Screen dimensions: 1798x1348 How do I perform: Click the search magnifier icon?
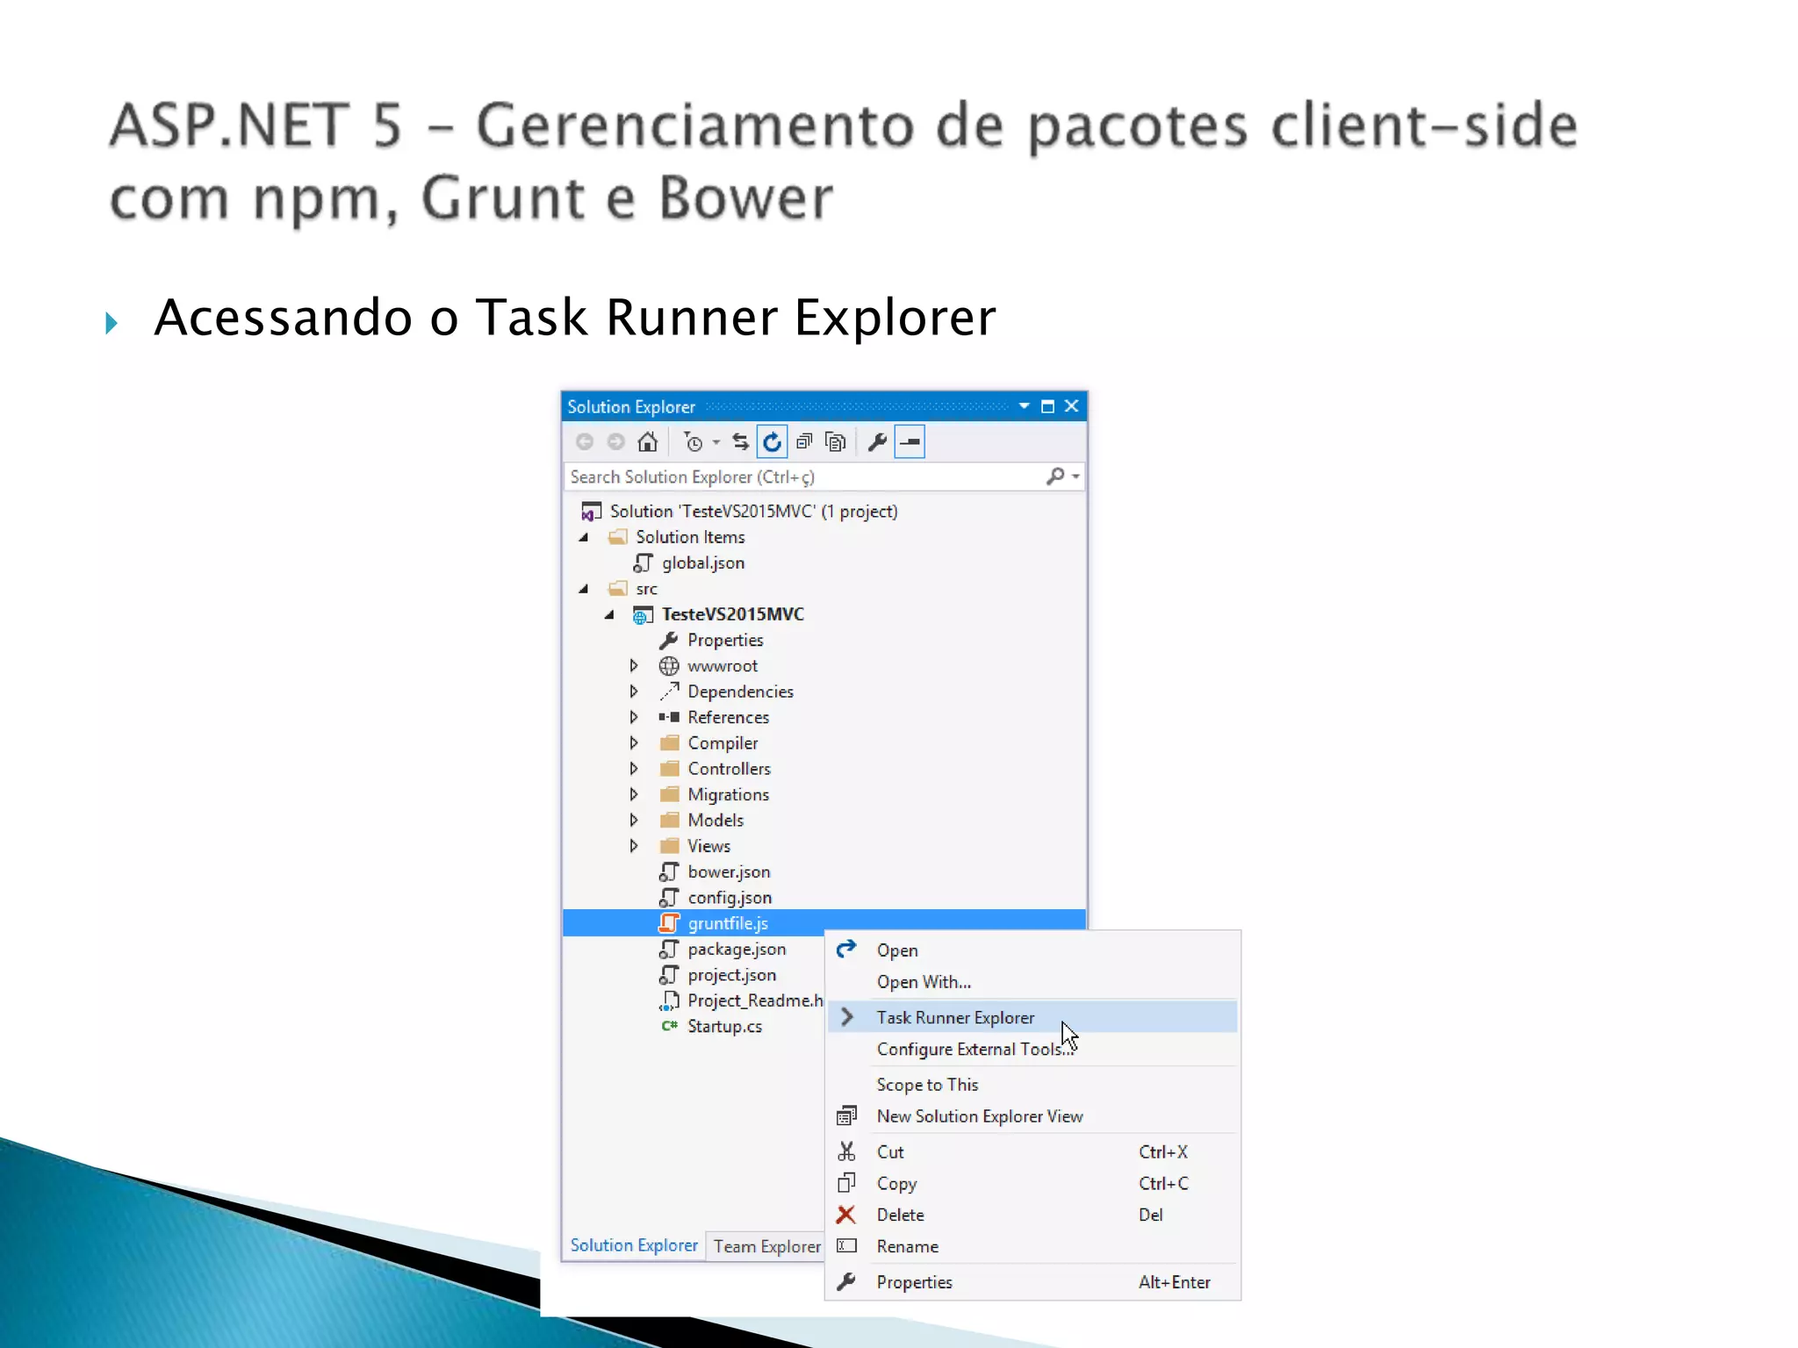tap(1055, 477)
